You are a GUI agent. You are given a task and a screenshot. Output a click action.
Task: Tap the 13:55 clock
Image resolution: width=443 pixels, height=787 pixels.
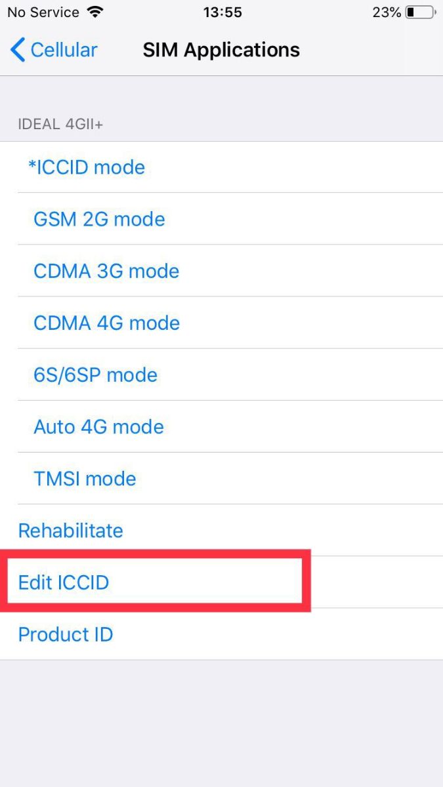coord(222,12)
